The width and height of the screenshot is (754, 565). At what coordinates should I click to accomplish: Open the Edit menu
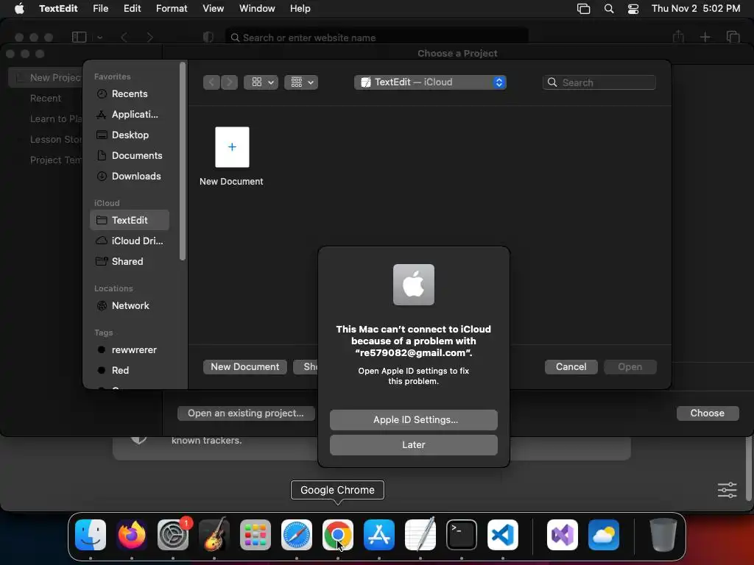pyautogui.click(x=133, y=9)
